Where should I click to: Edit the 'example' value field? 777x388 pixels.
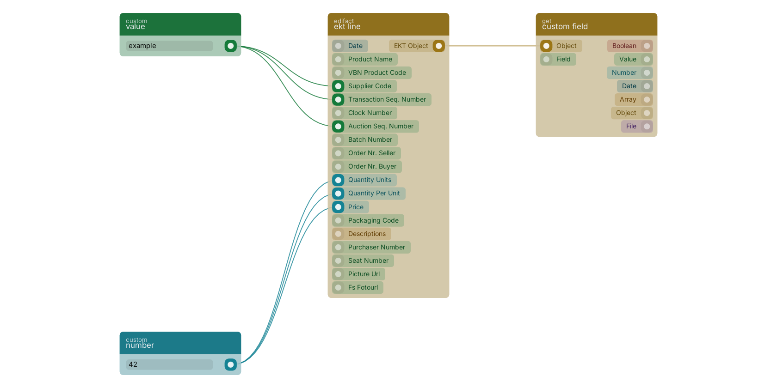point(169,46)
